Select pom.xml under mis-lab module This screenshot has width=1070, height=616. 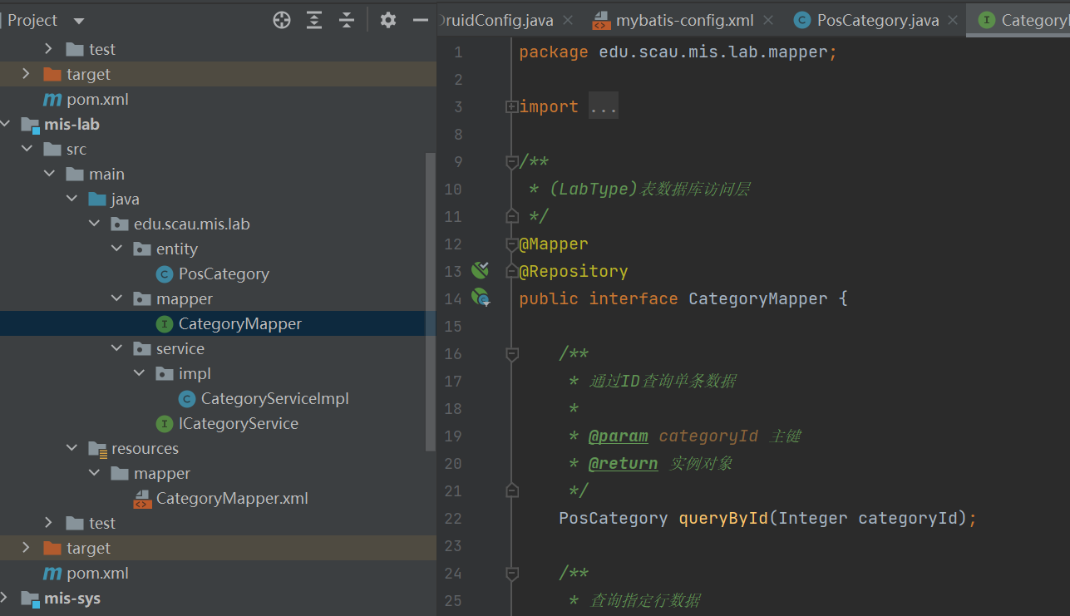pyautogui.click(x=97, y=573)
